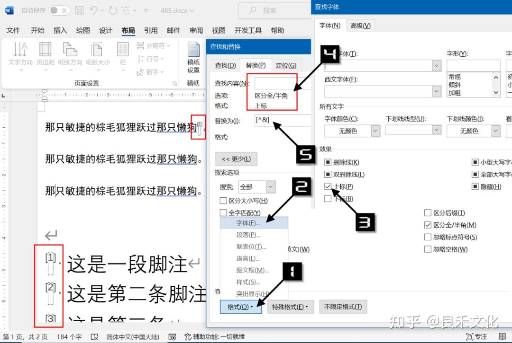Open the 西文字体 combo box dropdown arrow
512x343 pixels.
click(437, 91)
